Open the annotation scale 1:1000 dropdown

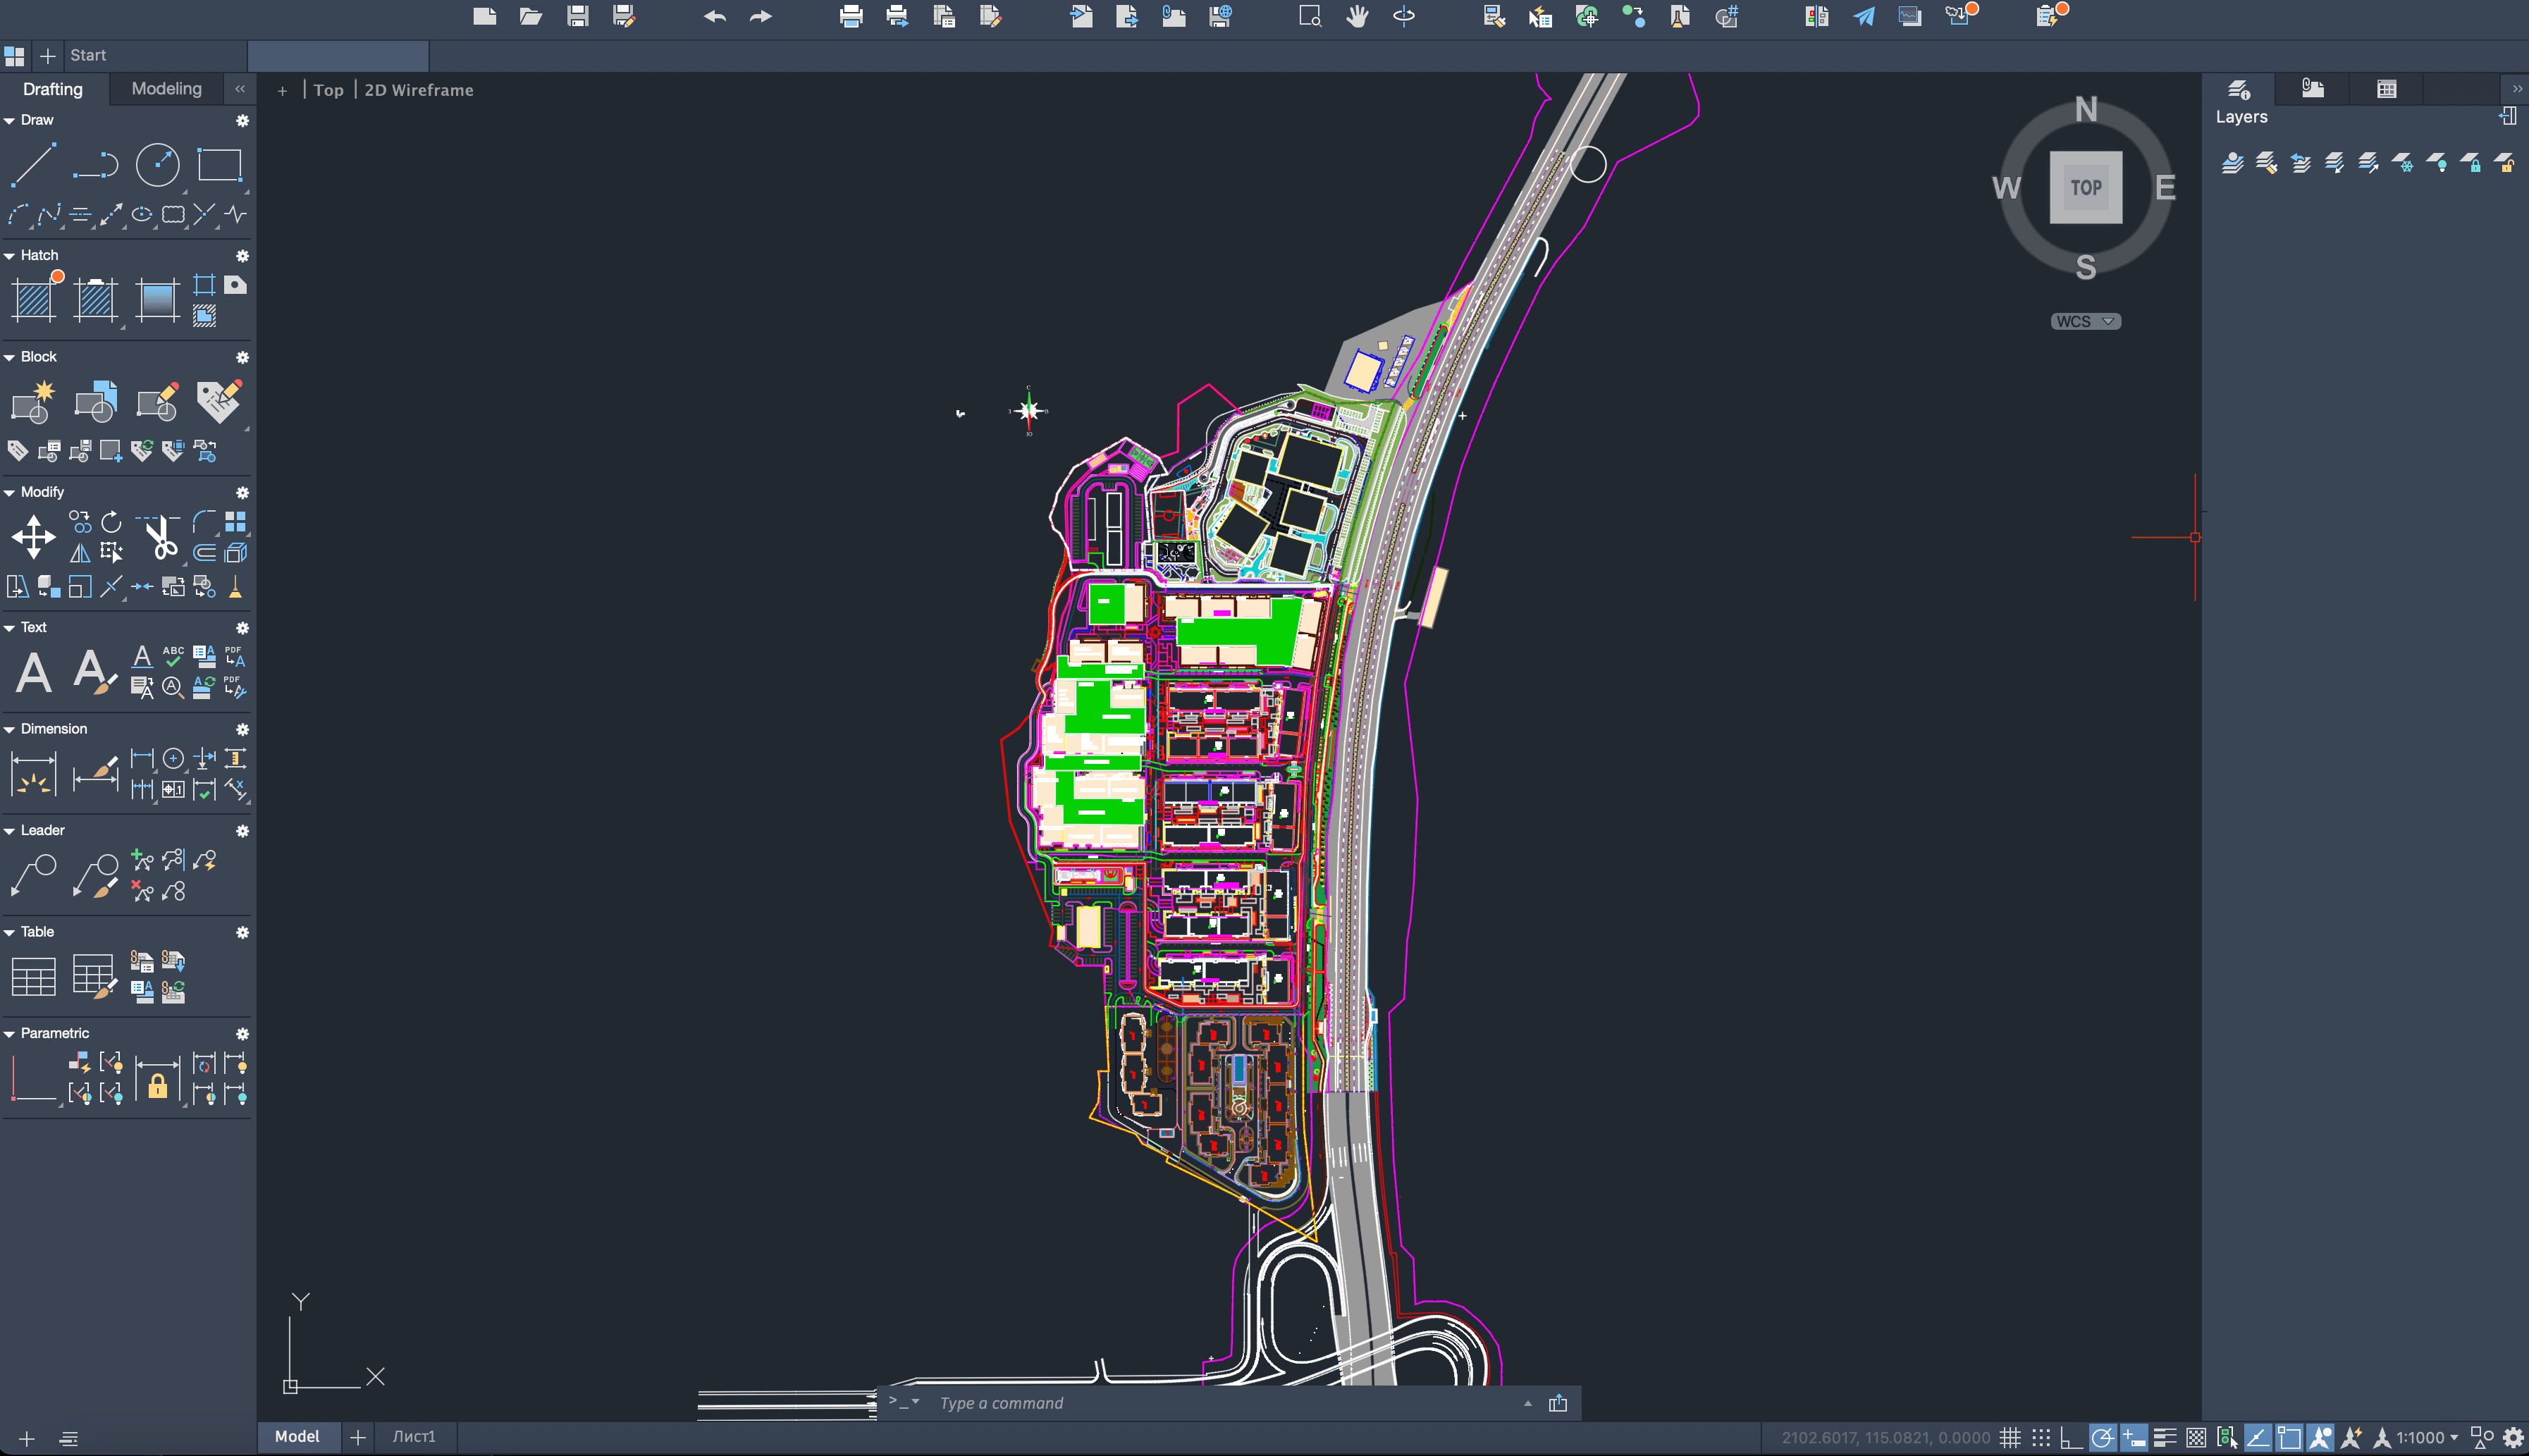2426,1438
